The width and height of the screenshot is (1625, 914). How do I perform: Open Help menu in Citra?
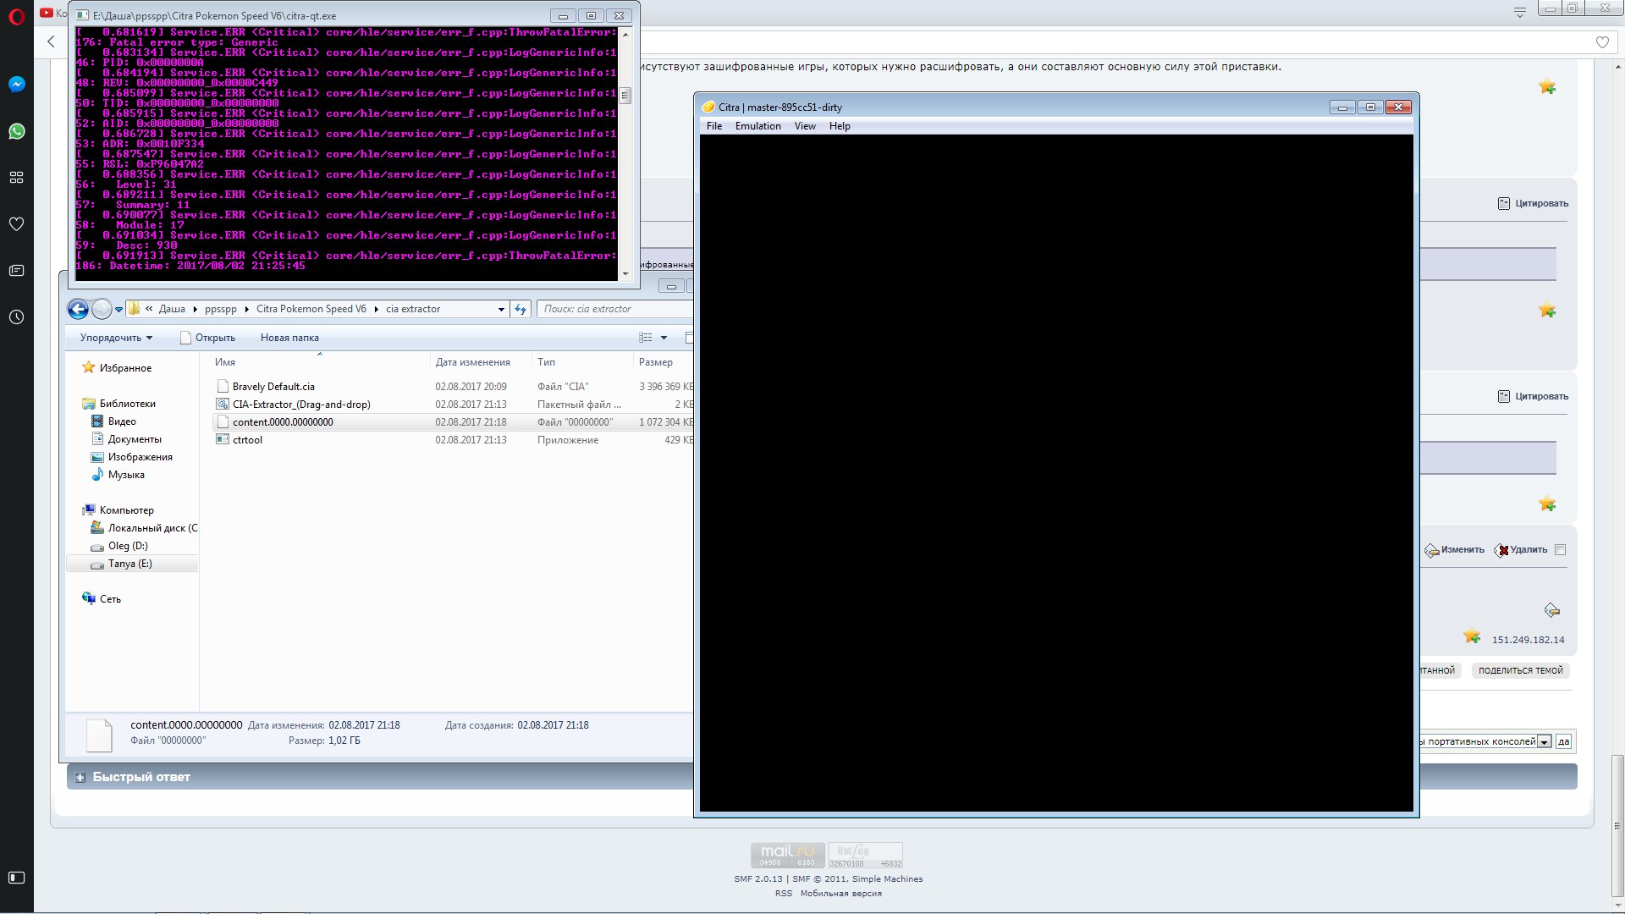pos(840,126)
